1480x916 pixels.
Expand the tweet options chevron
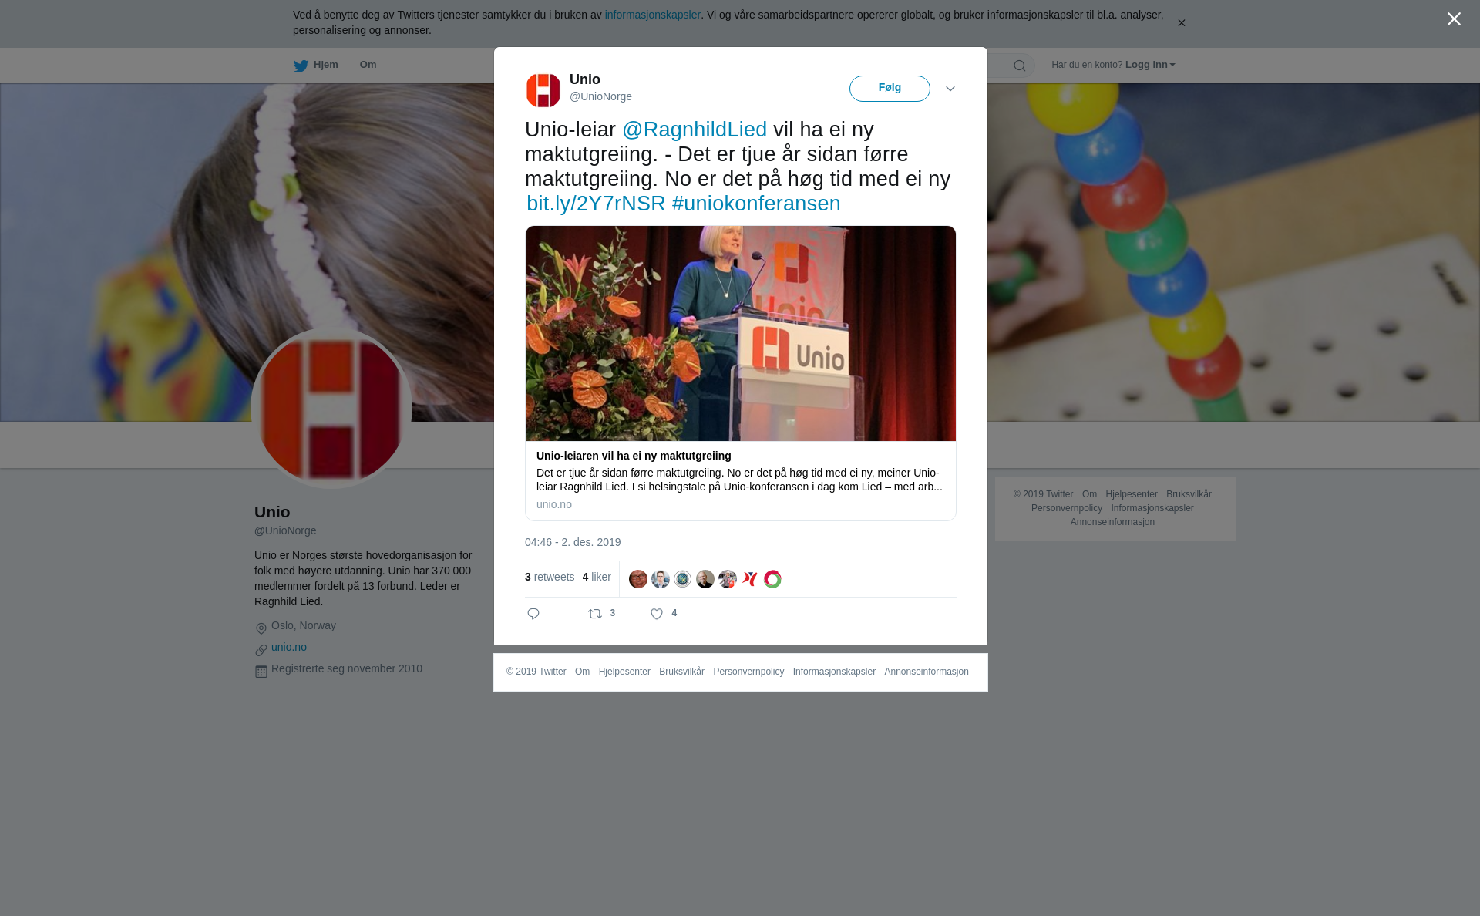(x=950, y=89)
